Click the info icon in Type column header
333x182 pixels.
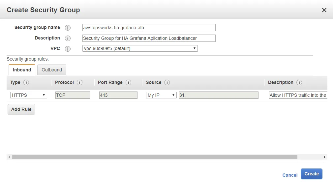[26, 83]
